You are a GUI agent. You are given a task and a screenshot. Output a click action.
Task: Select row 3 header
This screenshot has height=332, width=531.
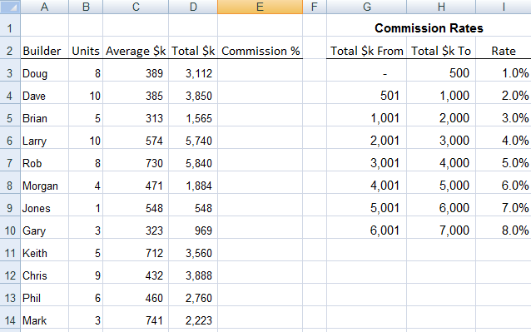10,70
